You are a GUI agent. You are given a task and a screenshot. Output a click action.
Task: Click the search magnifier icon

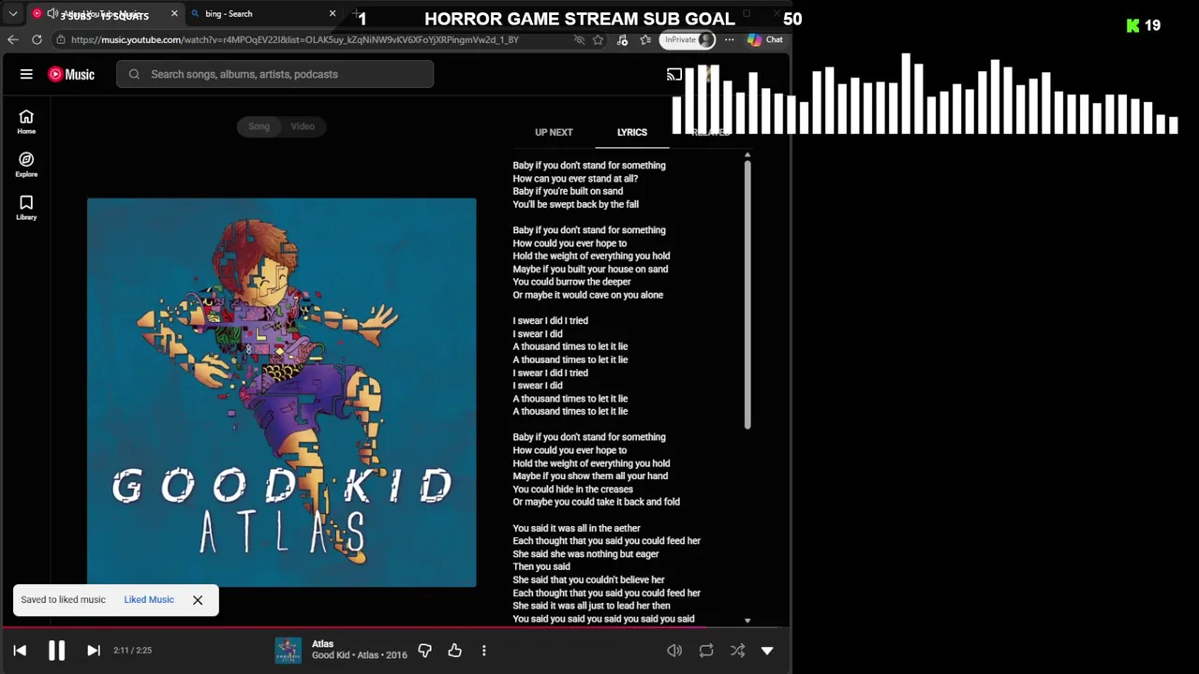[134, 74]
